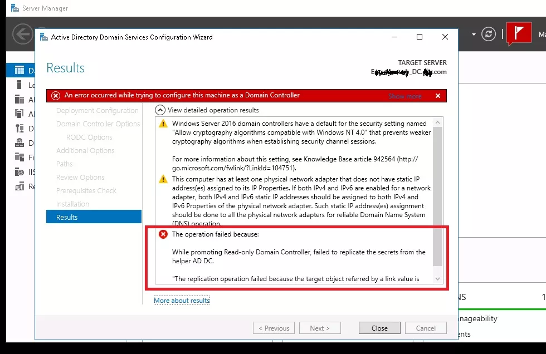Click Show more in the error banner
Image resolution: width=546 pixels, height=354 pixels.
coord(405,96)
